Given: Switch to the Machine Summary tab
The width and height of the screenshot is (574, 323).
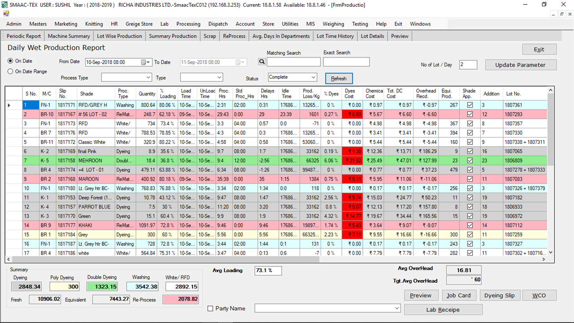Looking at the screenshot, I should click(x=69, y=36).
